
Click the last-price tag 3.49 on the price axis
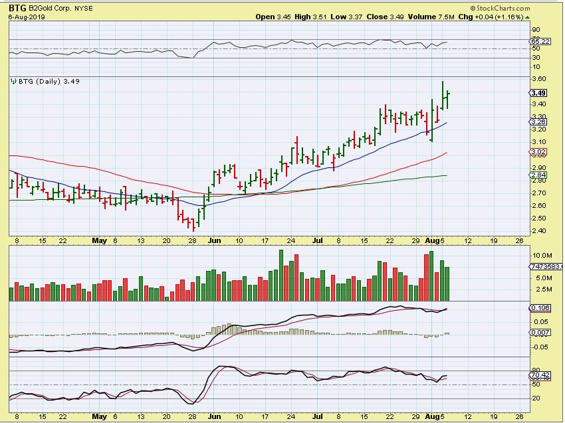click(538, 93)
